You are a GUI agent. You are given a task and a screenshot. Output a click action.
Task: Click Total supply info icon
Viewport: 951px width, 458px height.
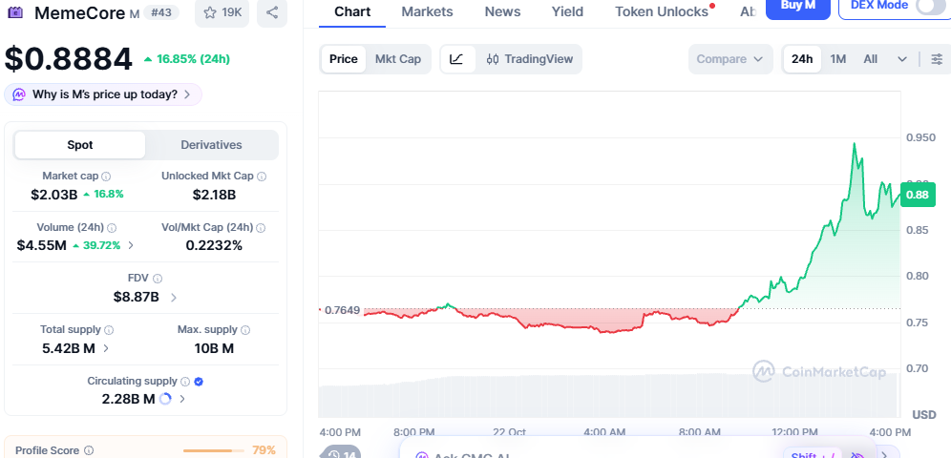coord(109,330)
